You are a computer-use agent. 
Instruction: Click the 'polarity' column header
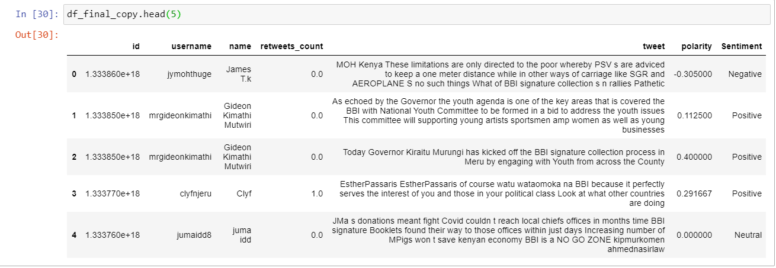[696, 46]
